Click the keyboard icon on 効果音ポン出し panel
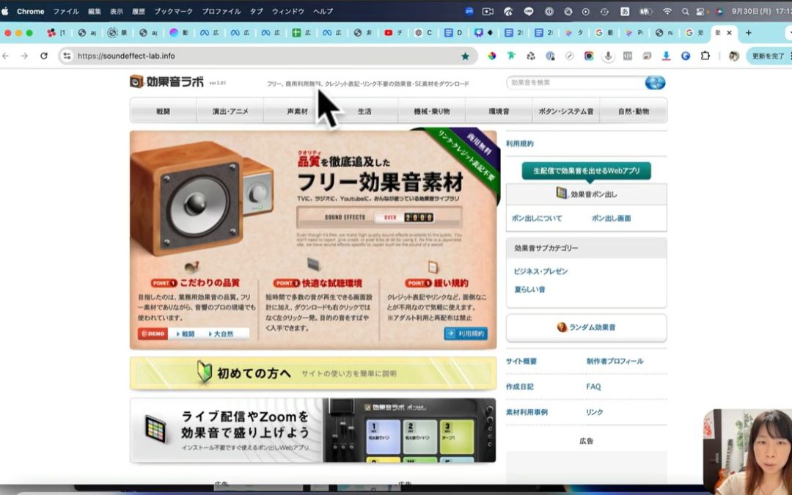 click(x=561, y=192)
